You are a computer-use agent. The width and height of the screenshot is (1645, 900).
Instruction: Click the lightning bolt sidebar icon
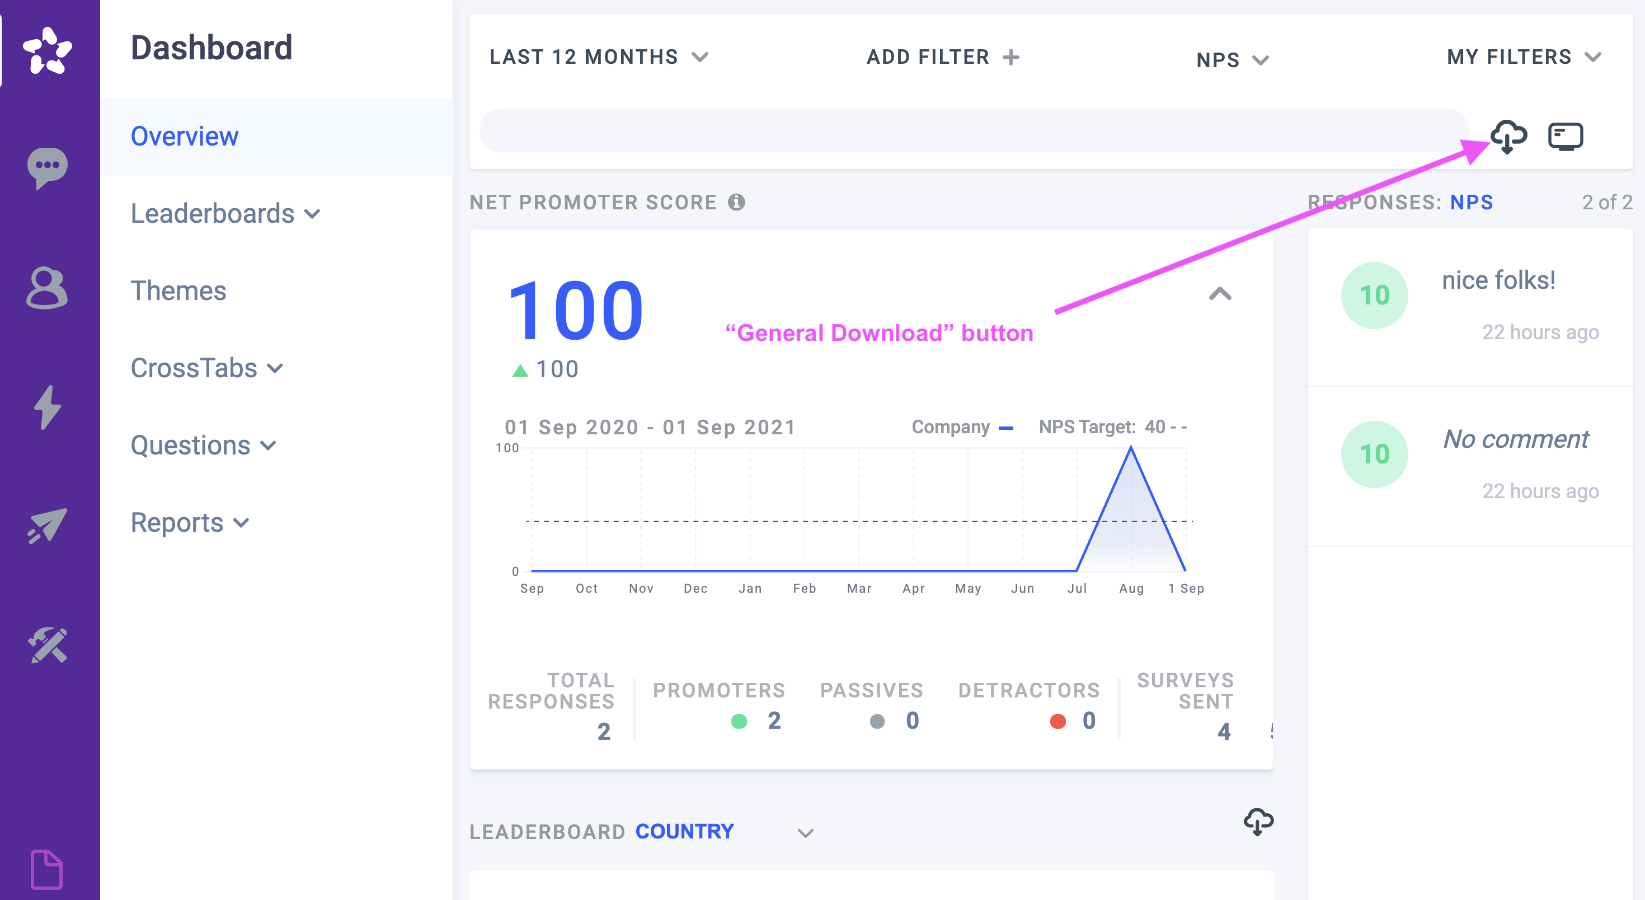coord(47,407)
